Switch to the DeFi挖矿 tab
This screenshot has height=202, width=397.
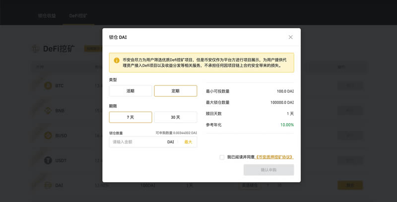[78, 16]
